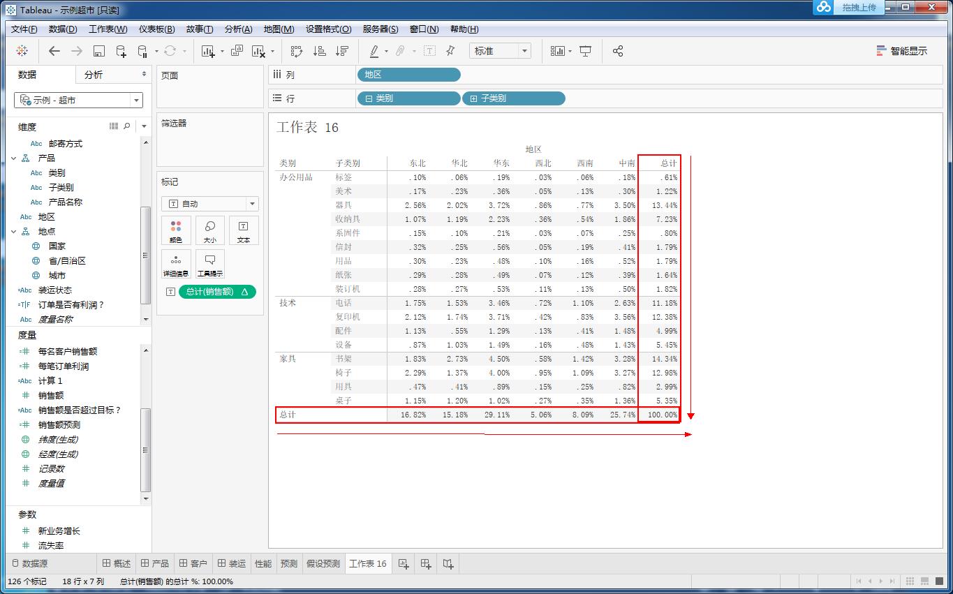The image size is (953, 594).
Task: Click the fix axes pin icon
Action: [x=450, y=51]
